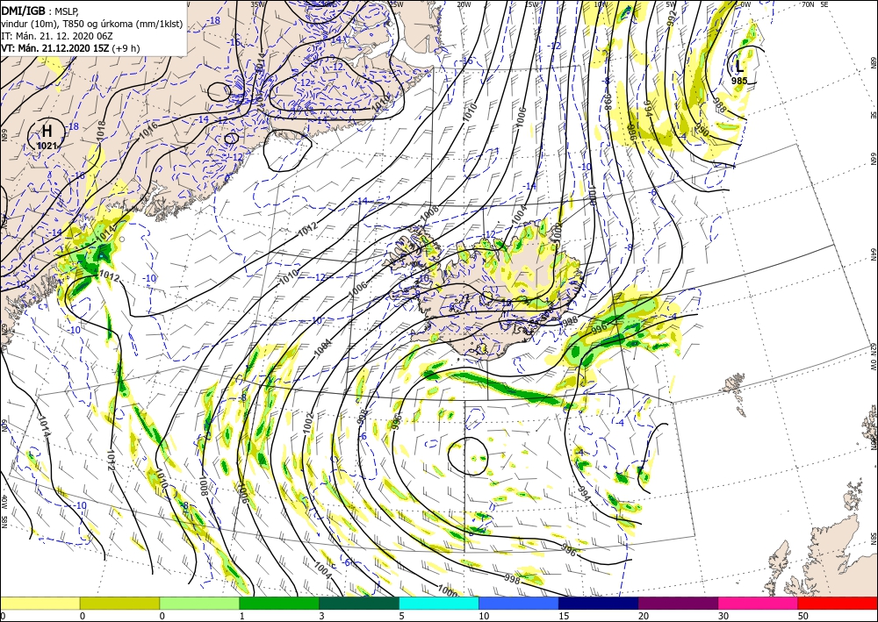Pick the cyan 5 mm legend segment

[x=439, y=603]
